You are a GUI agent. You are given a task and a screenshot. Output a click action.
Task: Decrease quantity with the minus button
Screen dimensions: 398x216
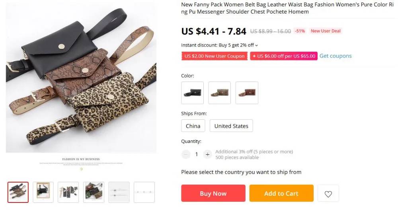[186, 154]
